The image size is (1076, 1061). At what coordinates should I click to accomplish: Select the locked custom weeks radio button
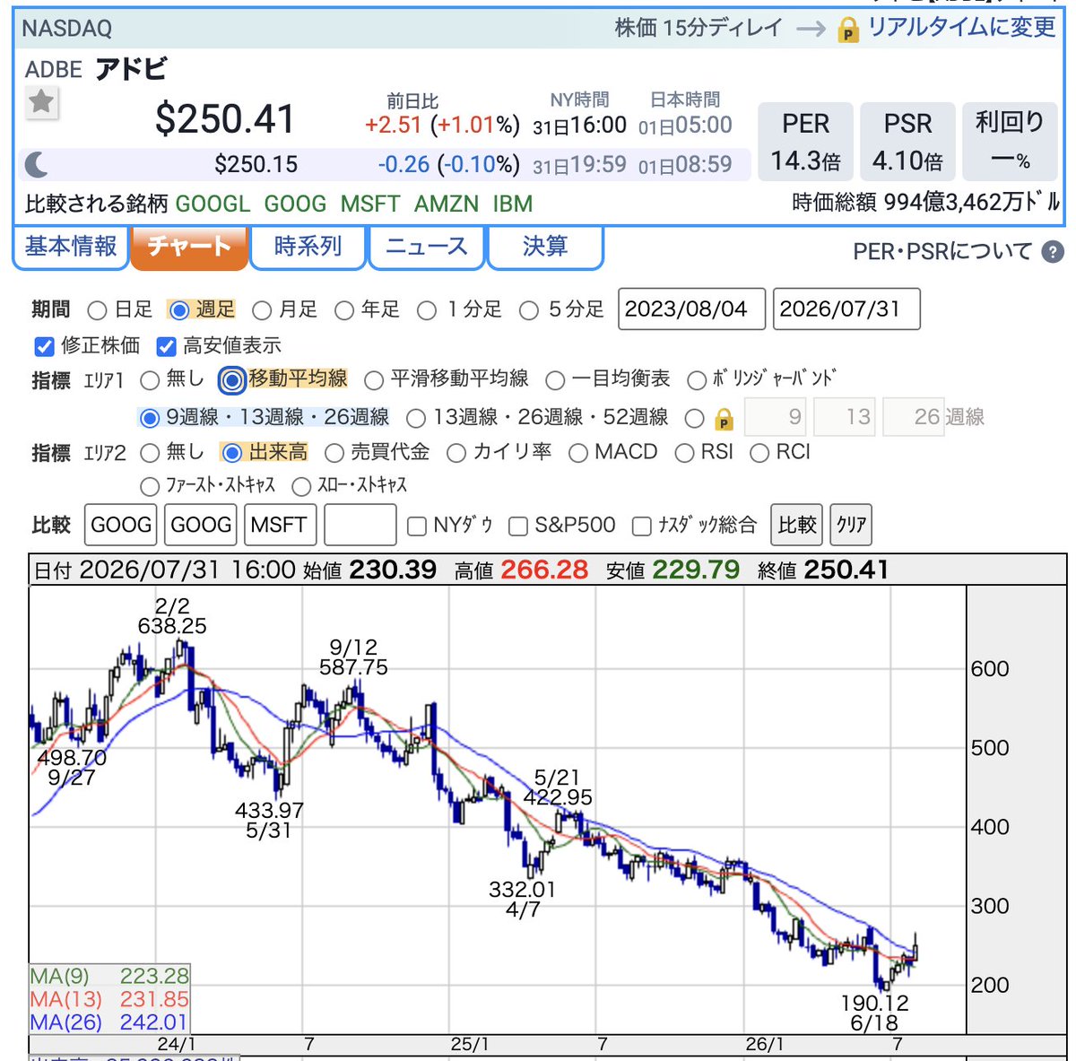[694, 418]
